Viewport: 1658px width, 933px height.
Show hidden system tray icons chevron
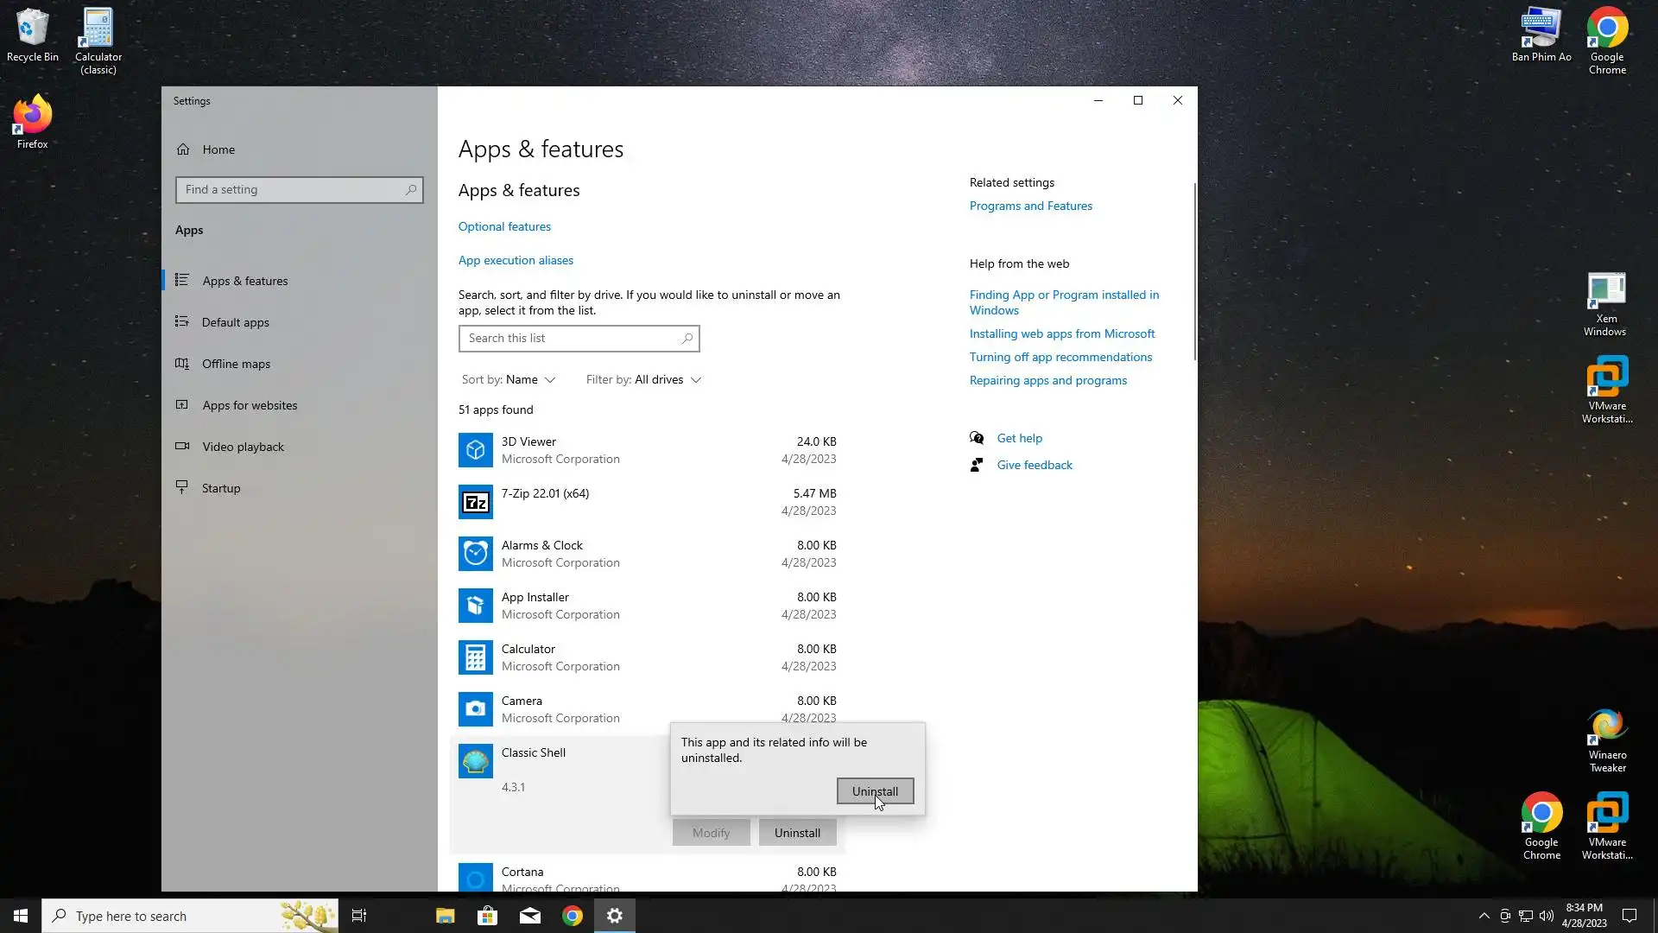click(1484, 916)
